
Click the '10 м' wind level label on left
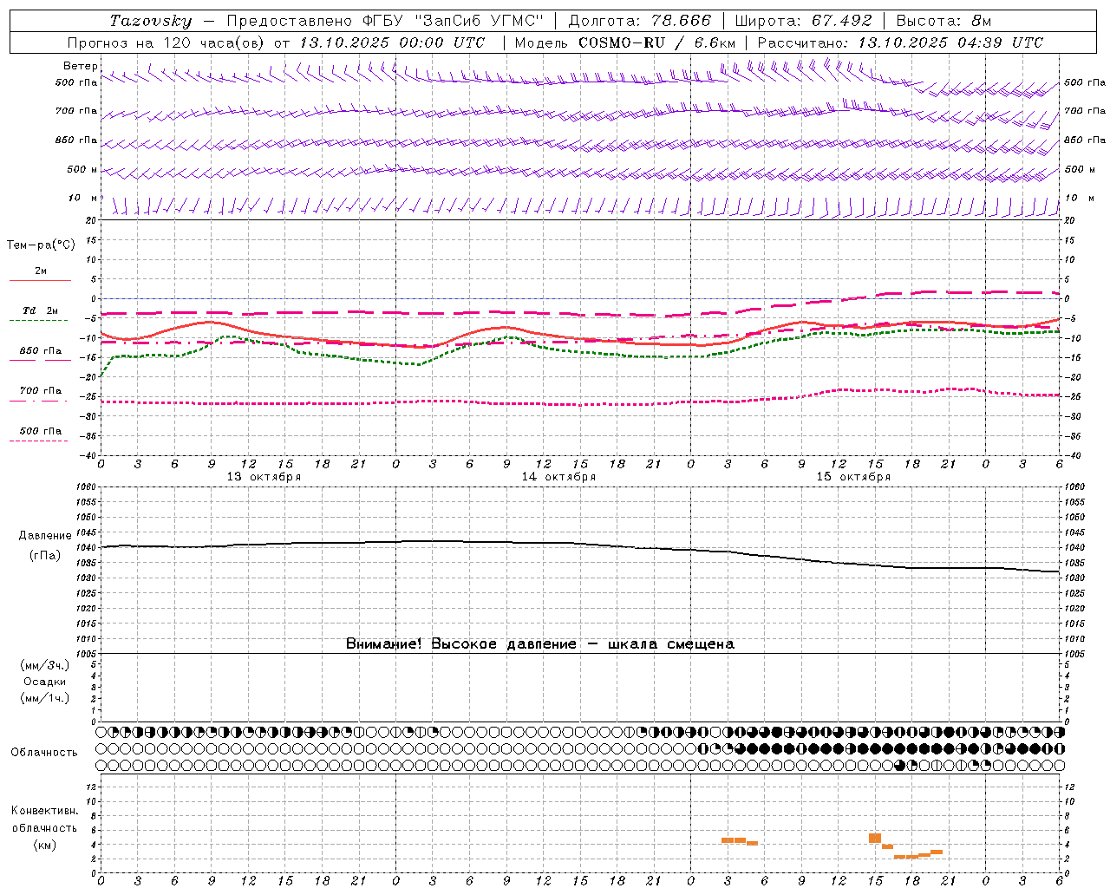(x=83, y=198)
